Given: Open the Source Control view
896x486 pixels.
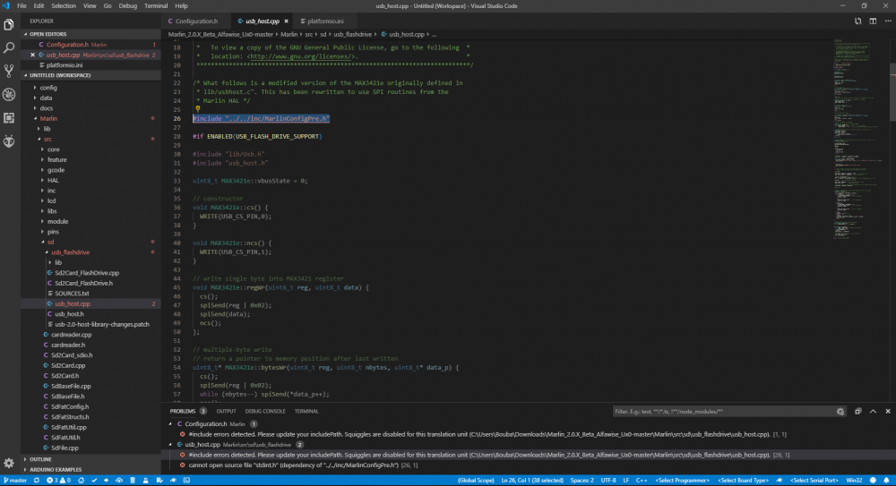Looking at the screenshot, I should pyautogui.click(x=9, y=71).
